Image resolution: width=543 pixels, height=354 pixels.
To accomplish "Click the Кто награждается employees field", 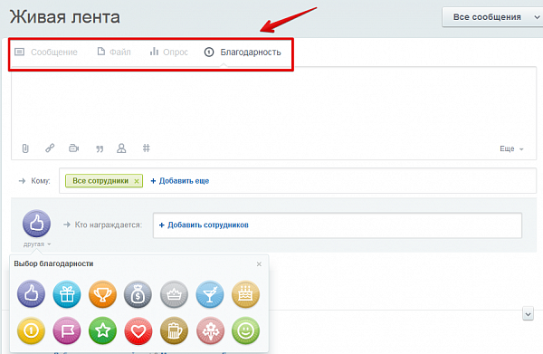I will 338,225.
